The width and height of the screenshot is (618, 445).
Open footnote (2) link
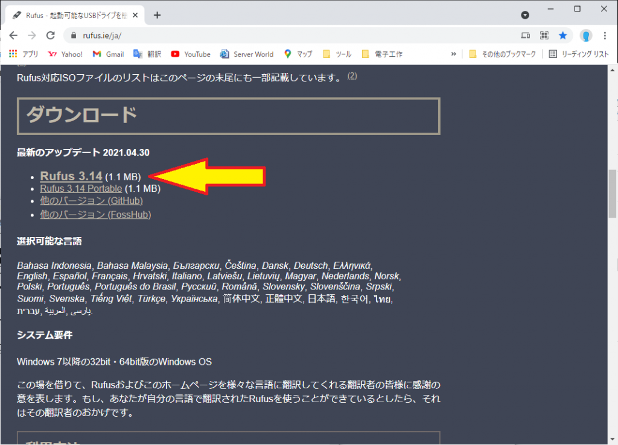(352, 75)
